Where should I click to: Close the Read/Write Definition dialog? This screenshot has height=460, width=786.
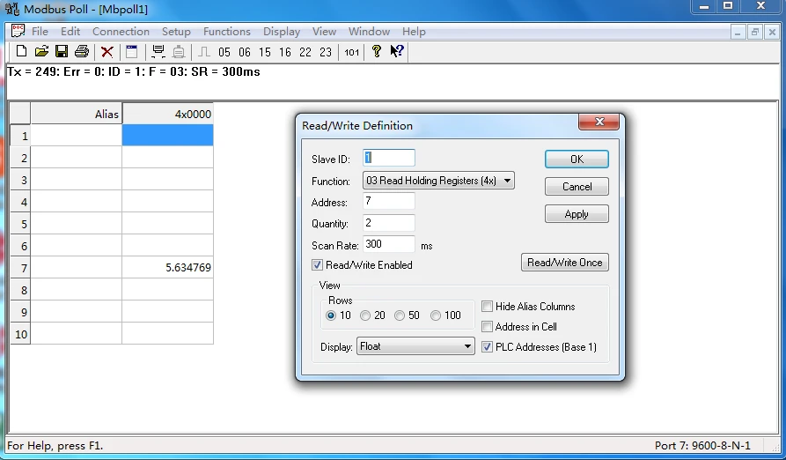coord(599,122)
